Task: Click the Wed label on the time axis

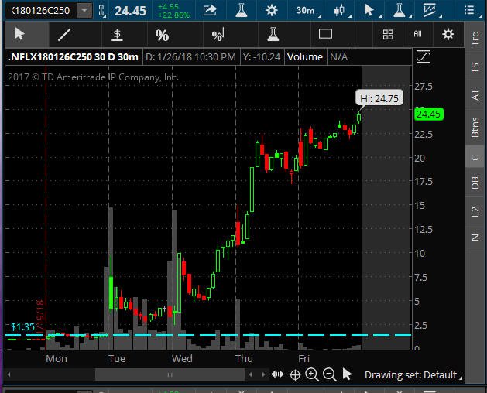Action: pyautogui.click(x=182, y=358)
